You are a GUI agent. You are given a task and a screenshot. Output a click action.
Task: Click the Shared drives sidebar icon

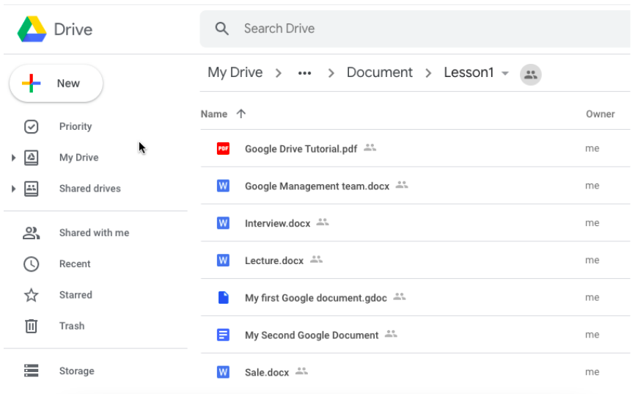(x=32, y=189)
